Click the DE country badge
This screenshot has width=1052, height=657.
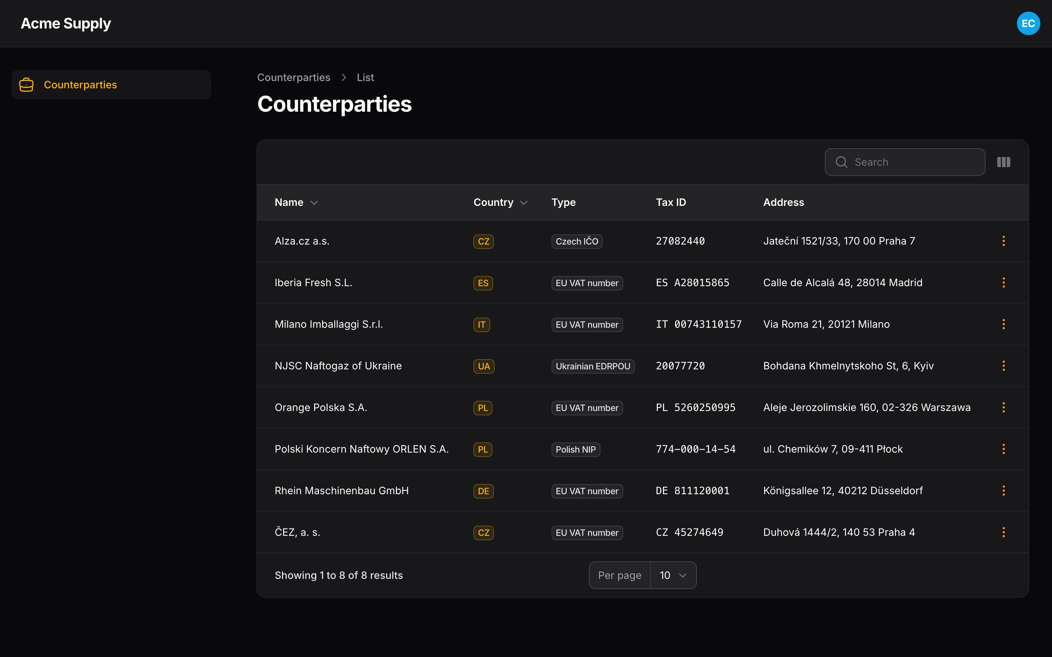click(x=483, y=491)
